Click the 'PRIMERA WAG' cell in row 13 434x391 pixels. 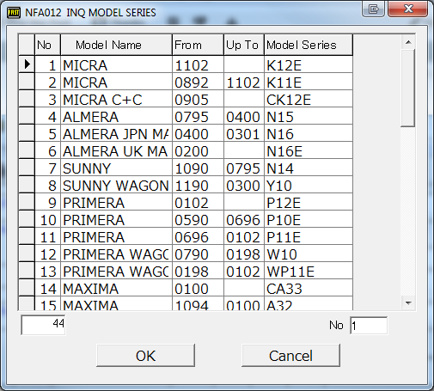point(116,271)
